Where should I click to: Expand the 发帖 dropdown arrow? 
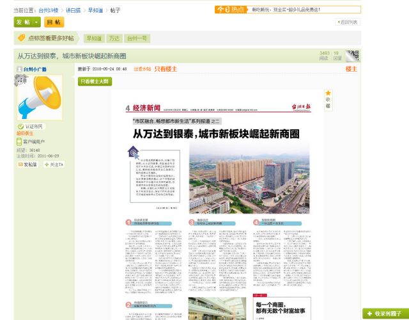click(37, 22)
